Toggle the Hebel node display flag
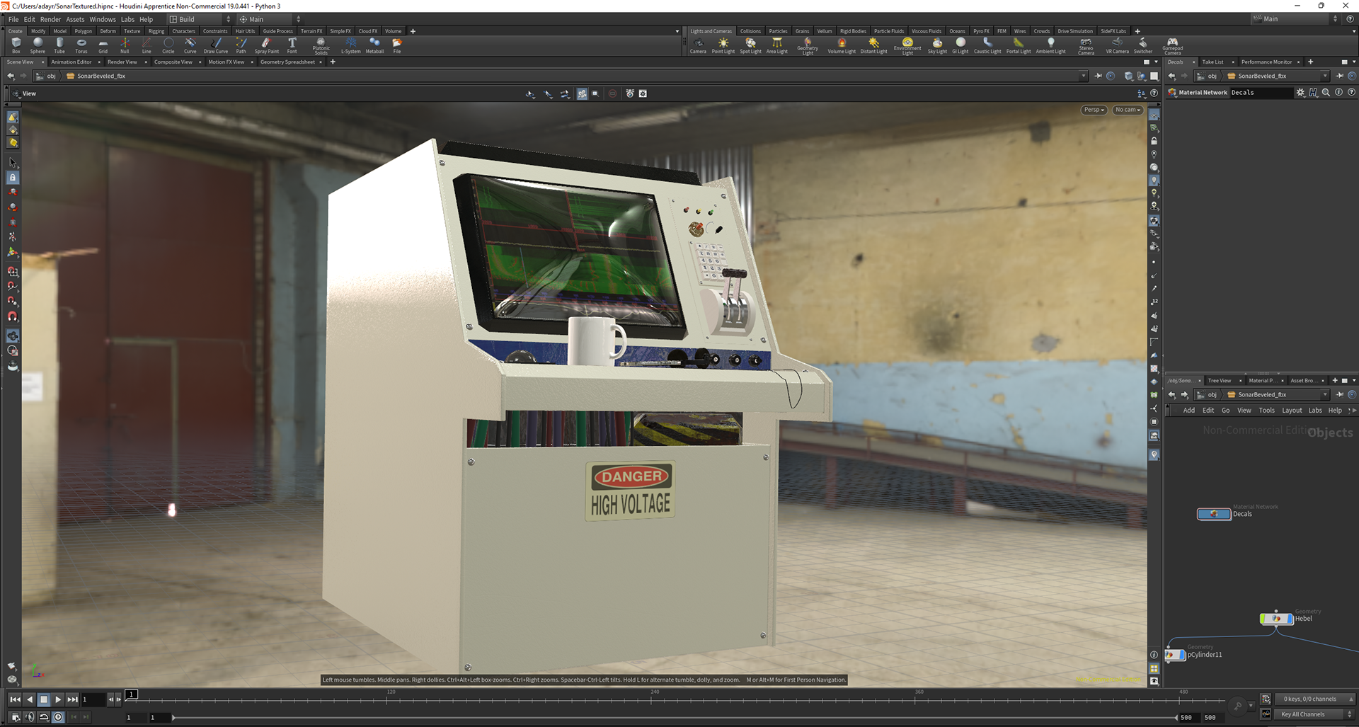This screenshot has width=1359, height=727. pyautogui.click(x=1290, y=619)
